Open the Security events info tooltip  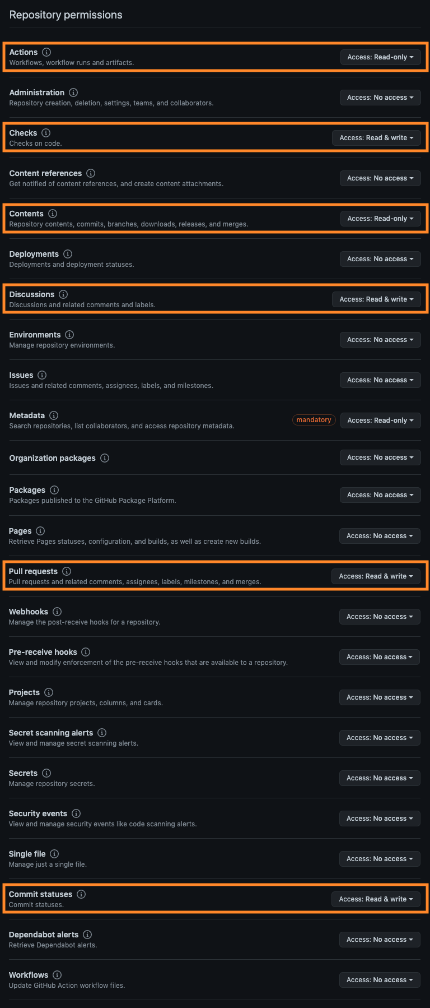pos(76,813)
